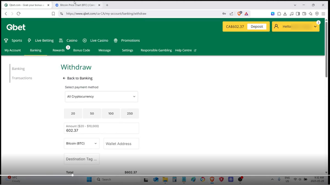Screen dimensions: 330x185
Task: Open the Bitcoin (BTC) currency dropdown
Action: (82, 144)
